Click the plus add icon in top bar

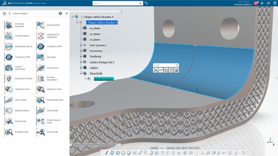[x=262, y=3]
